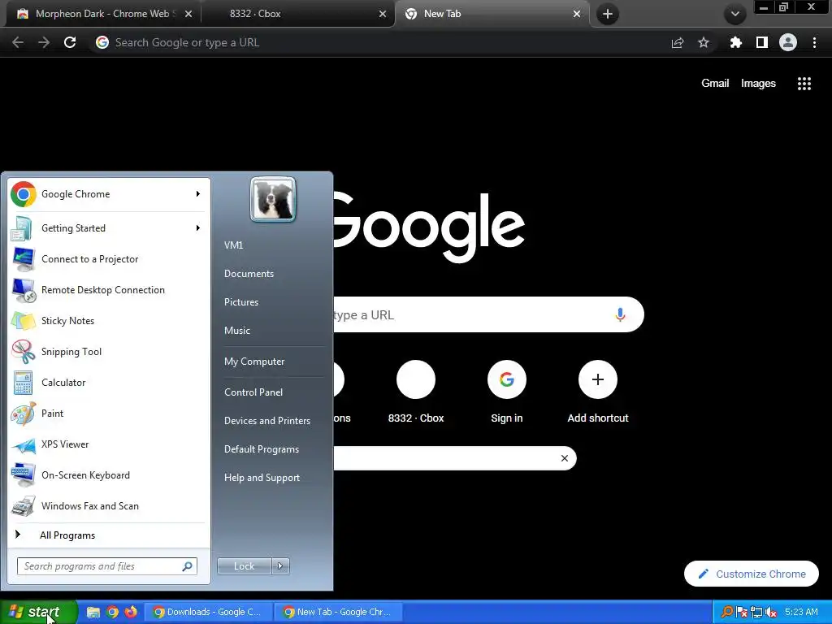This screenshot has height=624, width=832.
Task: Open the 8332 · Cbox shortcut
Action: tap(416, 392)
